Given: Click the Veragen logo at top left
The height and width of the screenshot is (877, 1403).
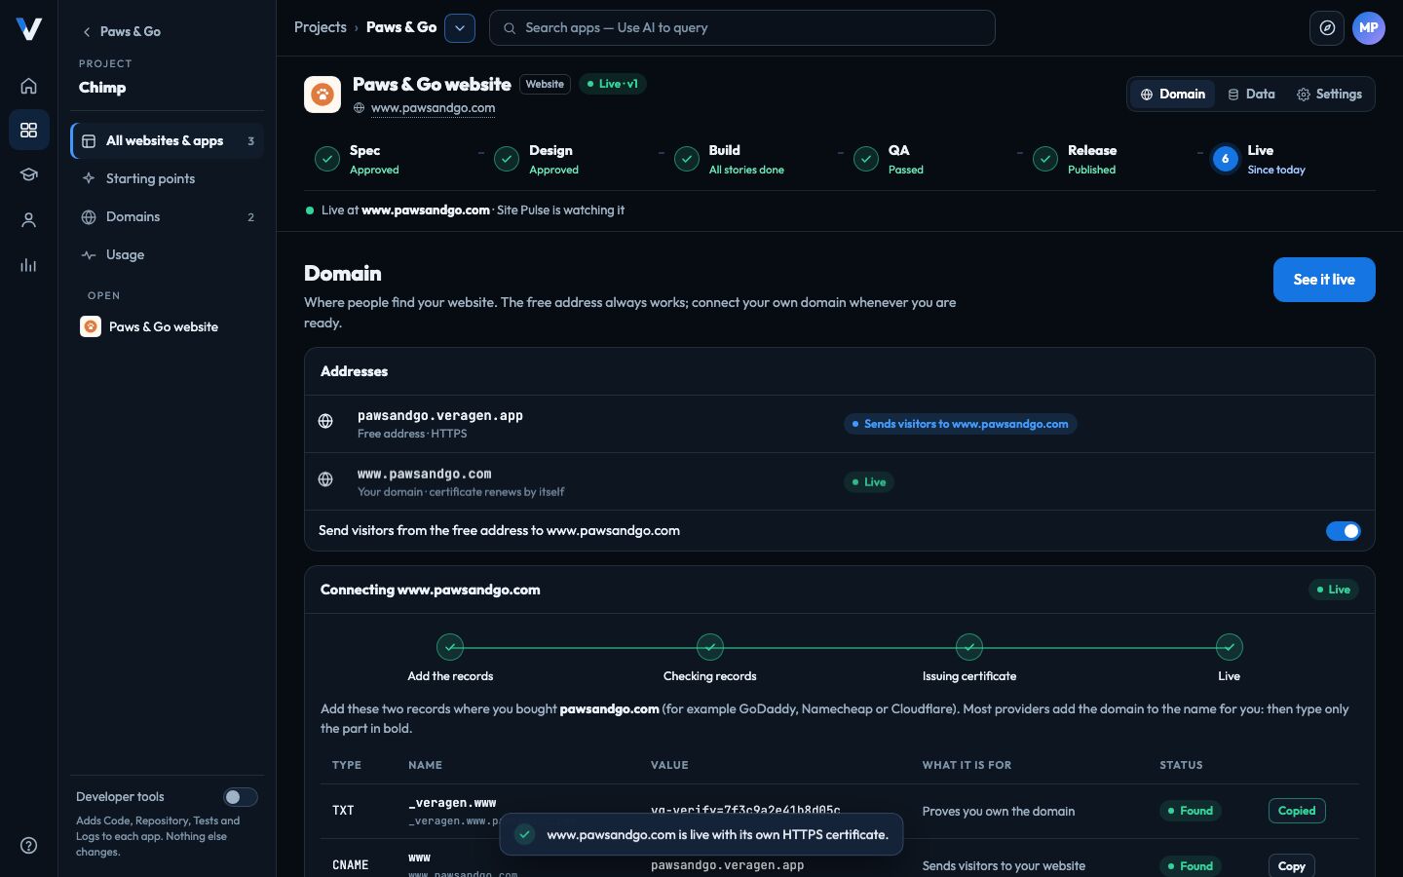Looking at the screenshot, I should coord(28,29).
